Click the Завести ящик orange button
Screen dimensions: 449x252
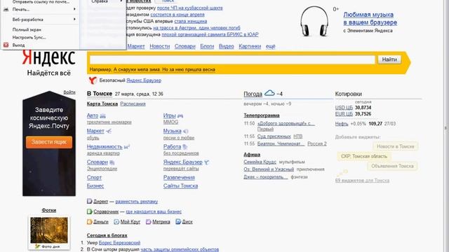(x=49, y=142)
